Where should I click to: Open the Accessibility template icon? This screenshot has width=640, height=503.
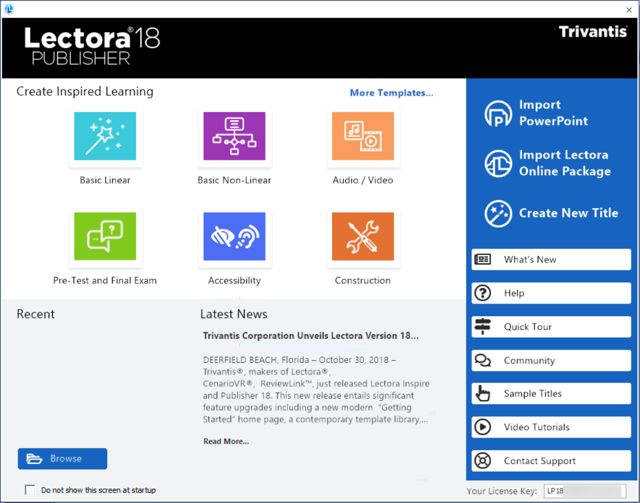[234, 236]
